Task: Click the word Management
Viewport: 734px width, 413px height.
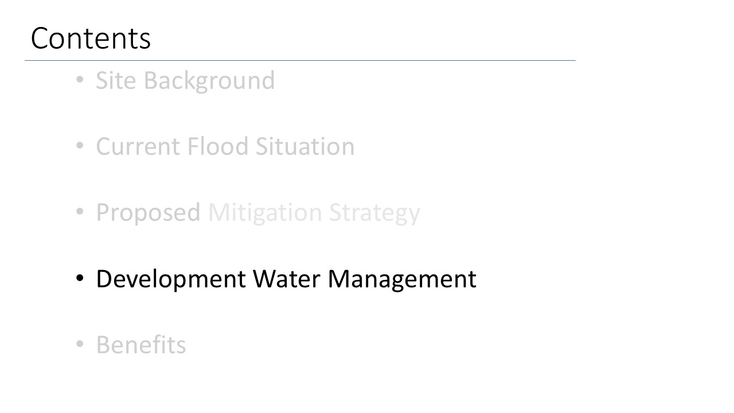Action: tap(402, 279)
